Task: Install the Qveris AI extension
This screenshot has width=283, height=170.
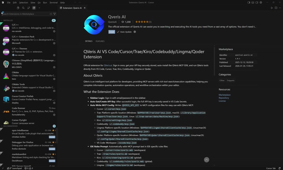Action: tap(111, 32)
